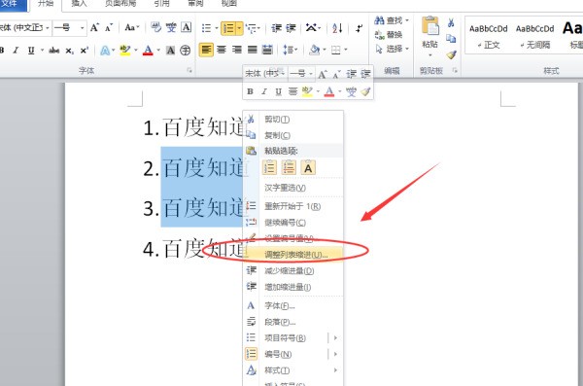Image resolution: width=583 pixels, height=386 pixels.
Task: Choose Restart at 1 (重新开始于1)
Action: coord(293,206)
